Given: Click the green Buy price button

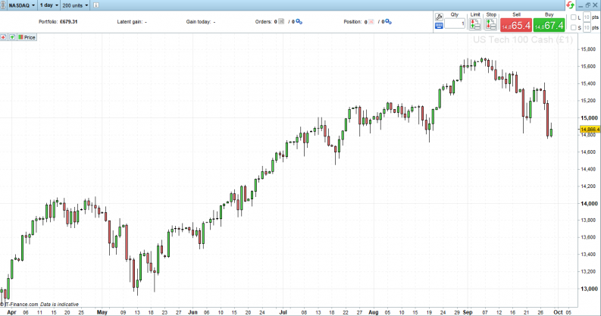Looking at the screenshot, I should coord(549,25).
